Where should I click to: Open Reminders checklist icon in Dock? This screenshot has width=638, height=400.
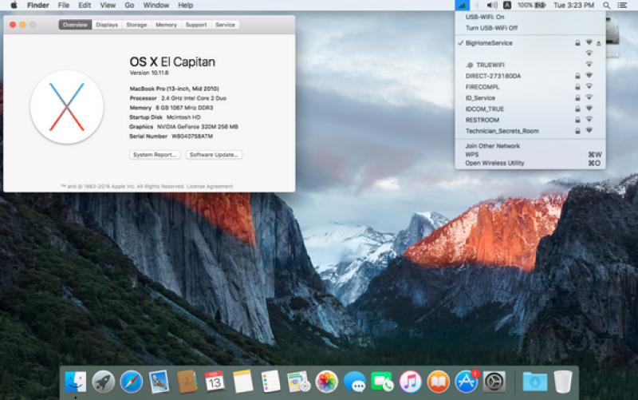coord(270,382)
